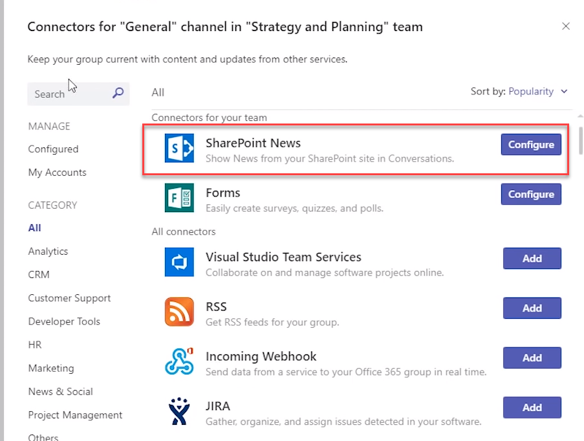Click the connector Search input field
This screenshot has width=584, height=441.
[68, 94]
